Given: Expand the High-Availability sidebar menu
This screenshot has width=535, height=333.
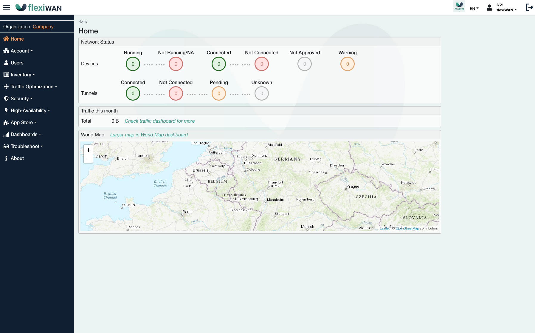Looking at the screenshot, I should (30, 110).
